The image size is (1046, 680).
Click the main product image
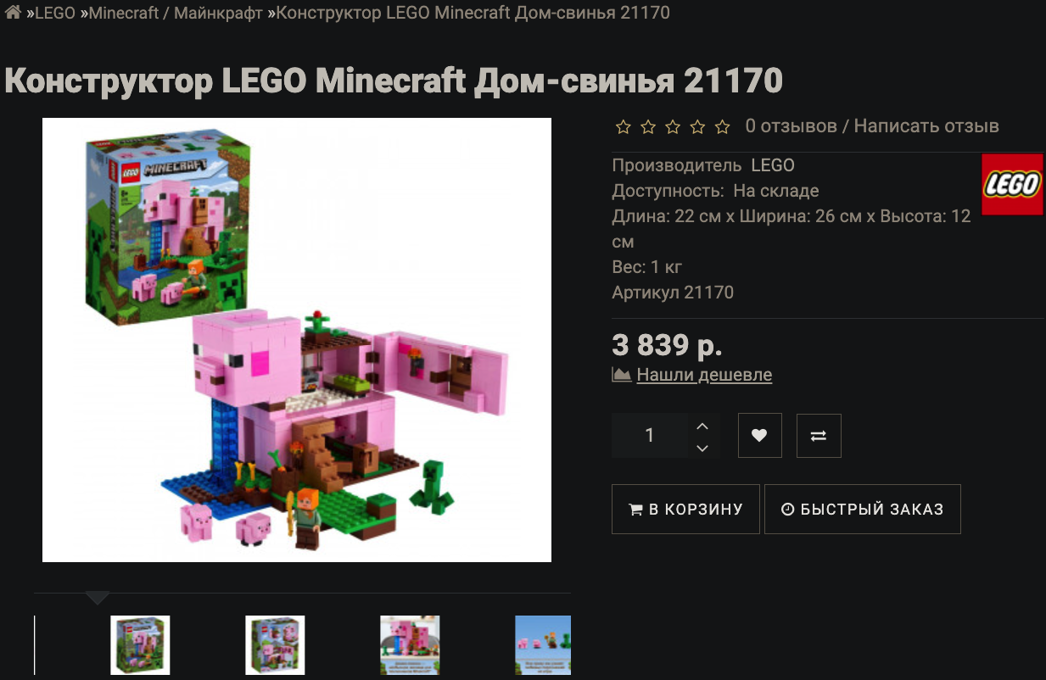297,340
